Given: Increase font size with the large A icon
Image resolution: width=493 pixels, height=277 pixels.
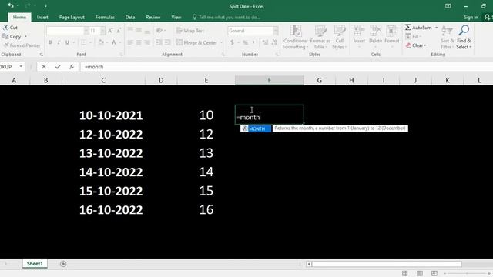Looking at the screenshot, I should click(x=110, y=31).
